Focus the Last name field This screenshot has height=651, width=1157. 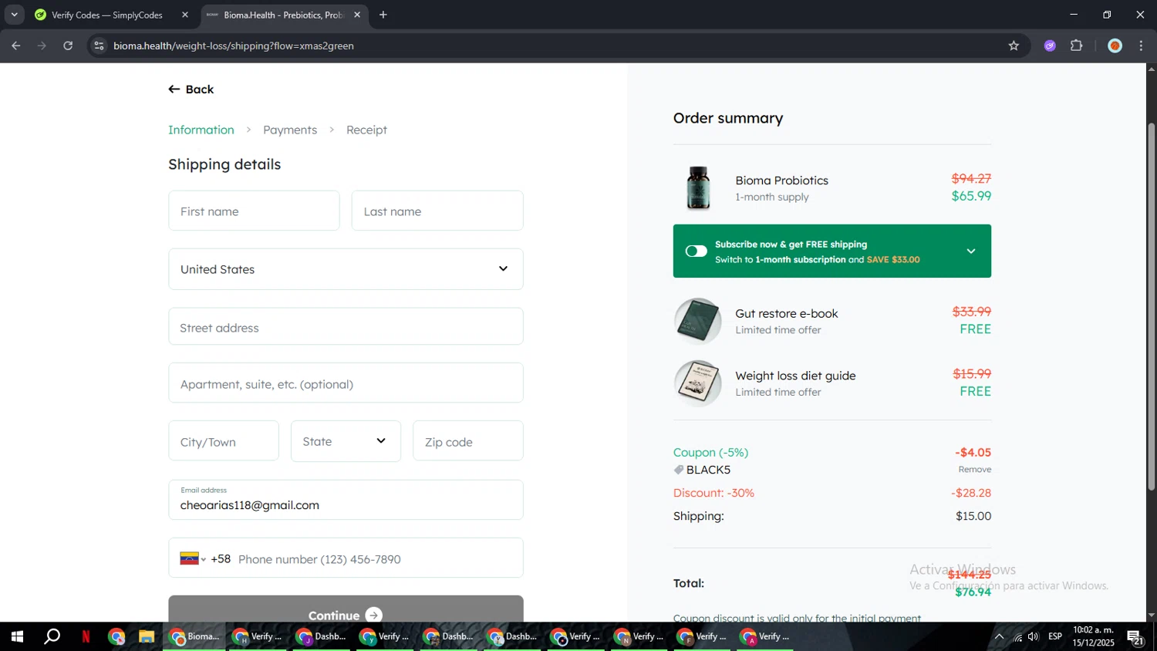pos(437,211)
